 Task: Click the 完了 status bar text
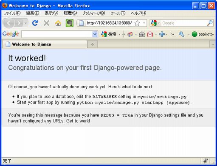click(7, 161)
